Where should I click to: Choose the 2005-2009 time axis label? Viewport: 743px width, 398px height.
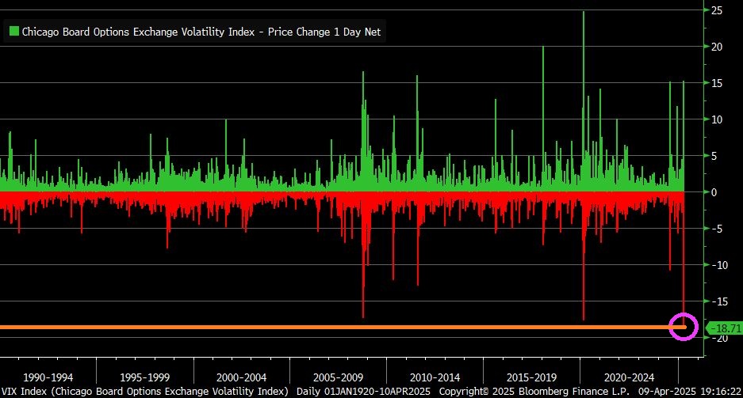click(339, 377)
